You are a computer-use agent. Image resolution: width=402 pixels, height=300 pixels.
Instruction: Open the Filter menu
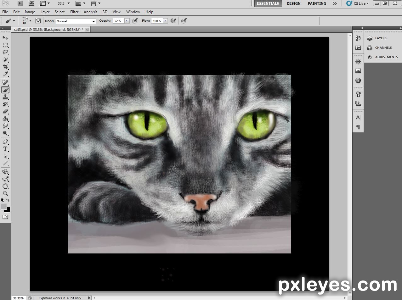pos(74,12)
